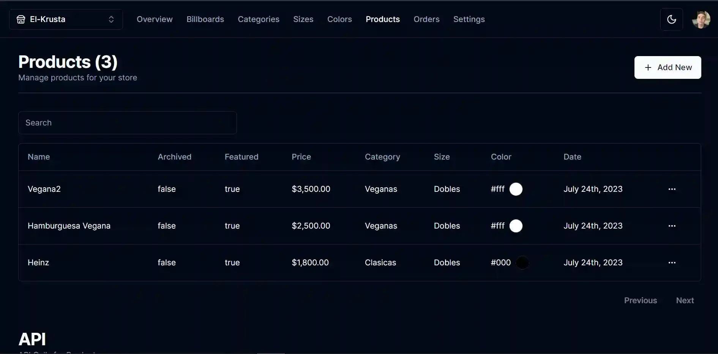Expand the El-Krusta store switcher
This screenshot has height=354, width=718.
click(66, 19)
